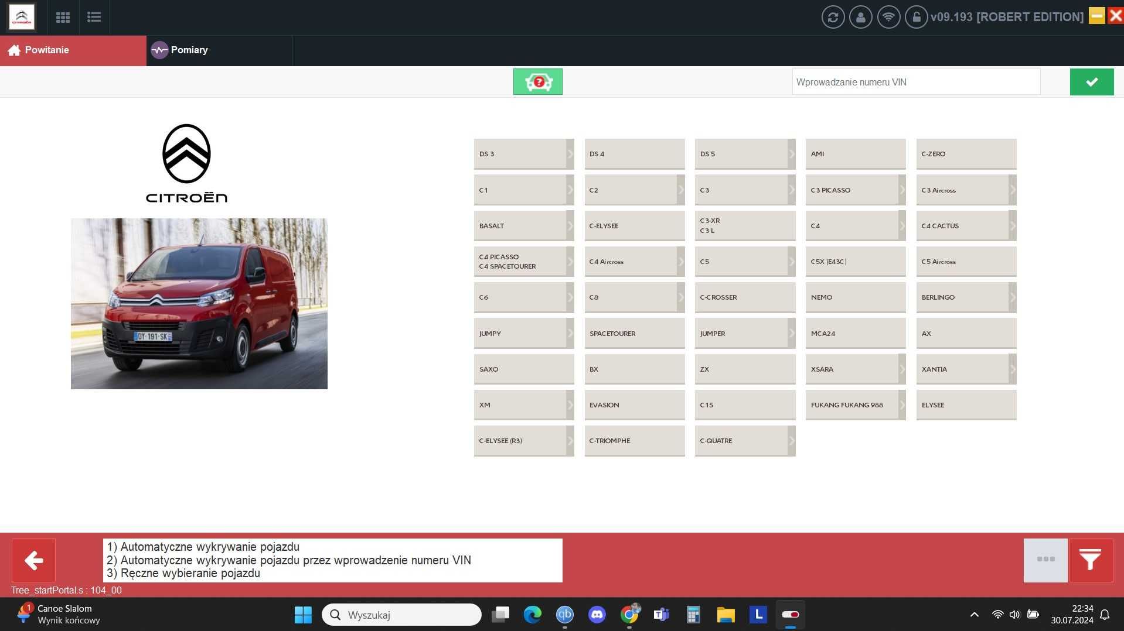The height and width of the screenshot is (631, 1124).
Task: Open Microsoft Edge from taskbar
Action: point(533,615)
